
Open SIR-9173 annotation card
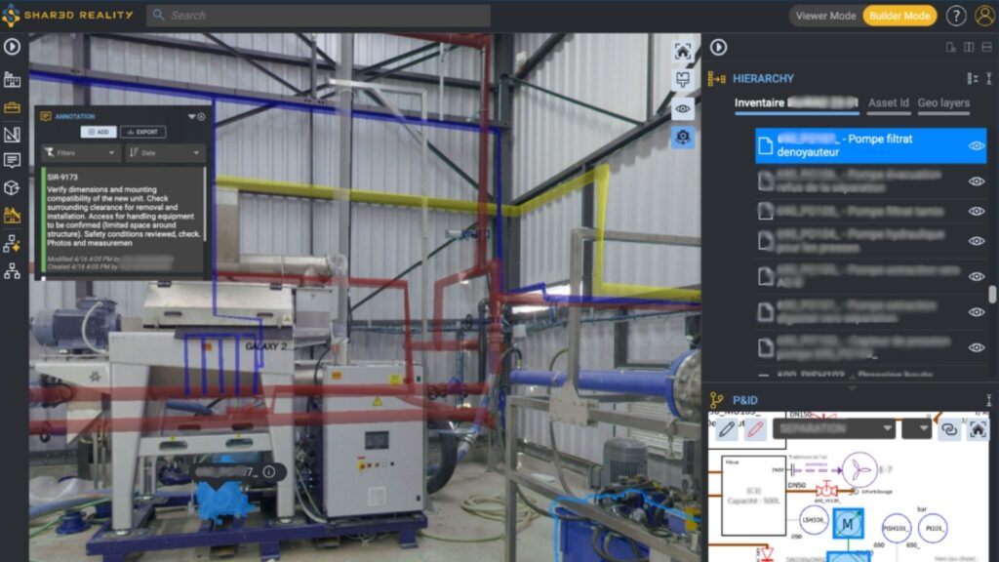[123, 220]
